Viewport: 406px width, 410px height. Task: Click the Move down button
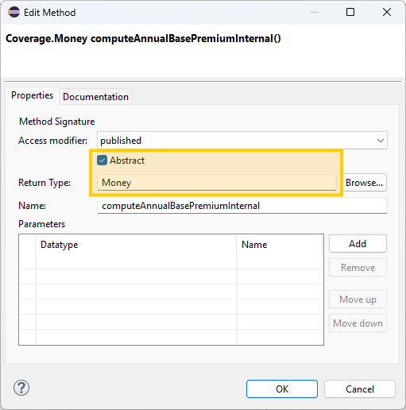pyautogui.click(x=358, y=323)
